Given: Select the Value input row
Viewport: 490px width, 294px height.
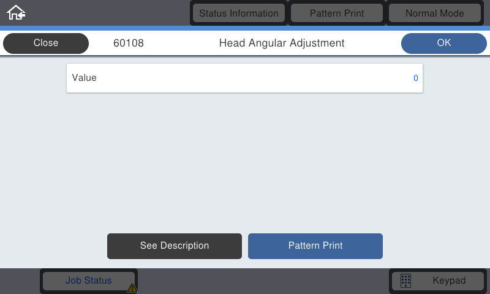Looking at the screenshot, I should 244,78.
